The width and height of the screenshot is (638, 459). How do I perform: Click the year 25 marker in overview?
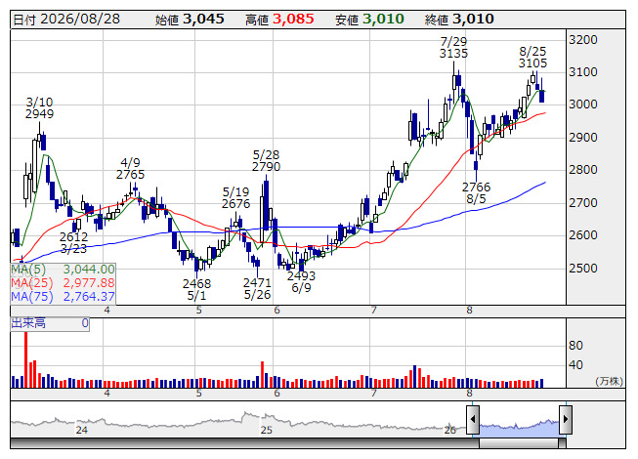point(266,430)
